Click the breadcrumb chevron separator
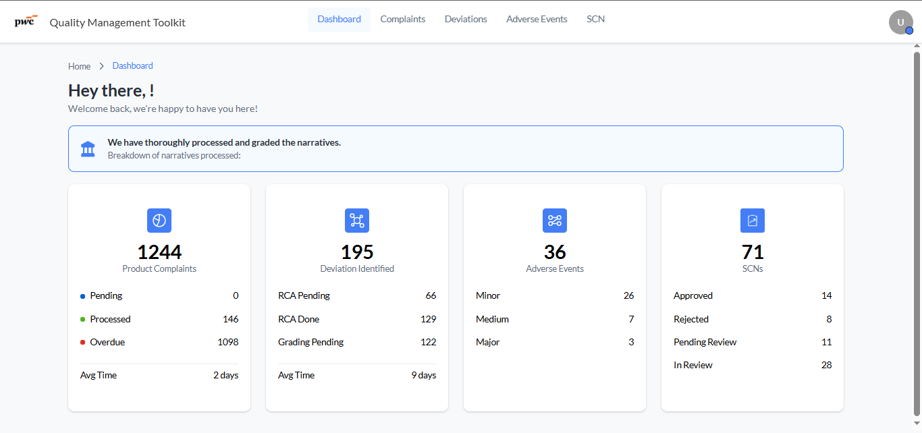This screenshot has width=922, height=433. pos(102,66)
